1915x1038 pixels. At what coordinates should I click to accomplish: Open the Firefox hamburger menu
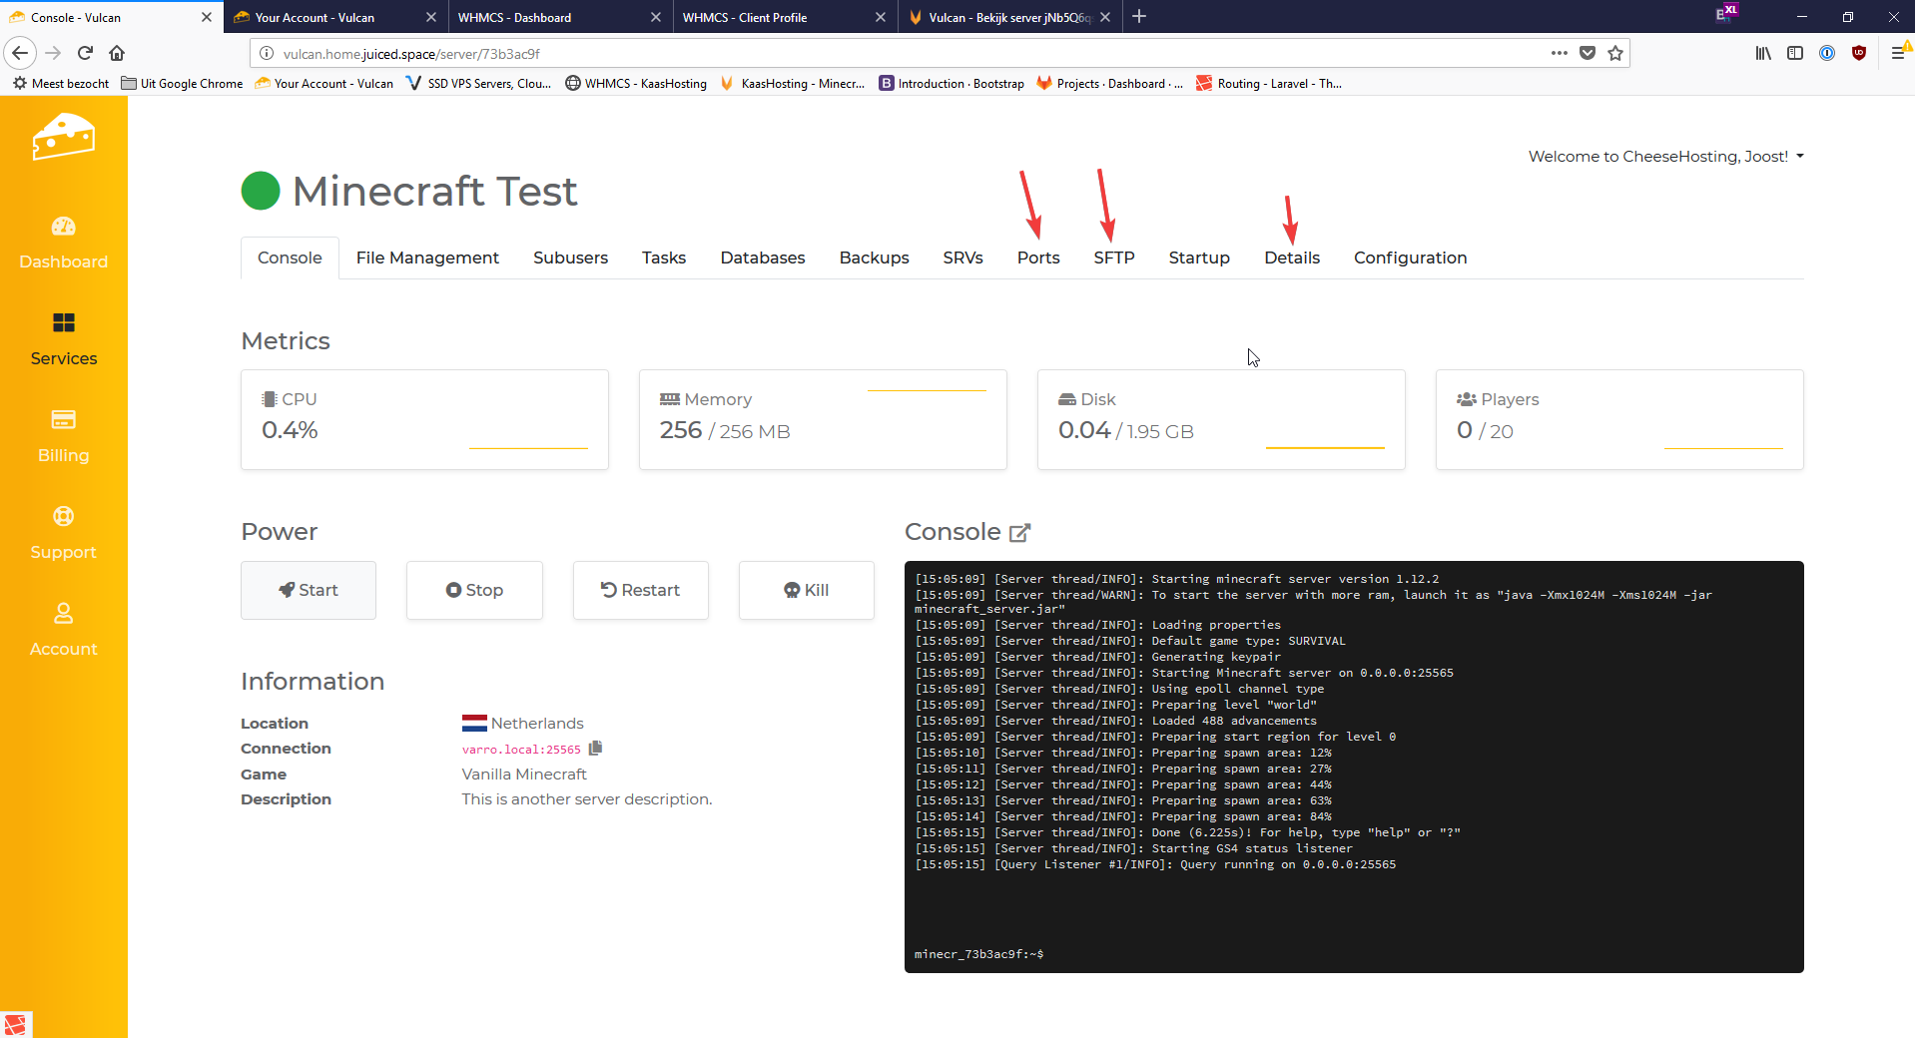point(1898,54)
